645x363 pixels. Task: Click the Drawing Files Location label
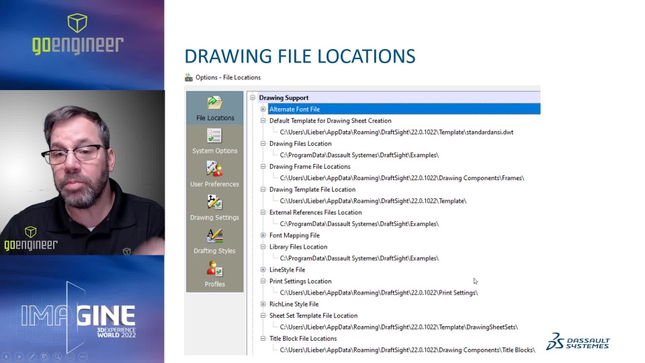tap(300, 144)
